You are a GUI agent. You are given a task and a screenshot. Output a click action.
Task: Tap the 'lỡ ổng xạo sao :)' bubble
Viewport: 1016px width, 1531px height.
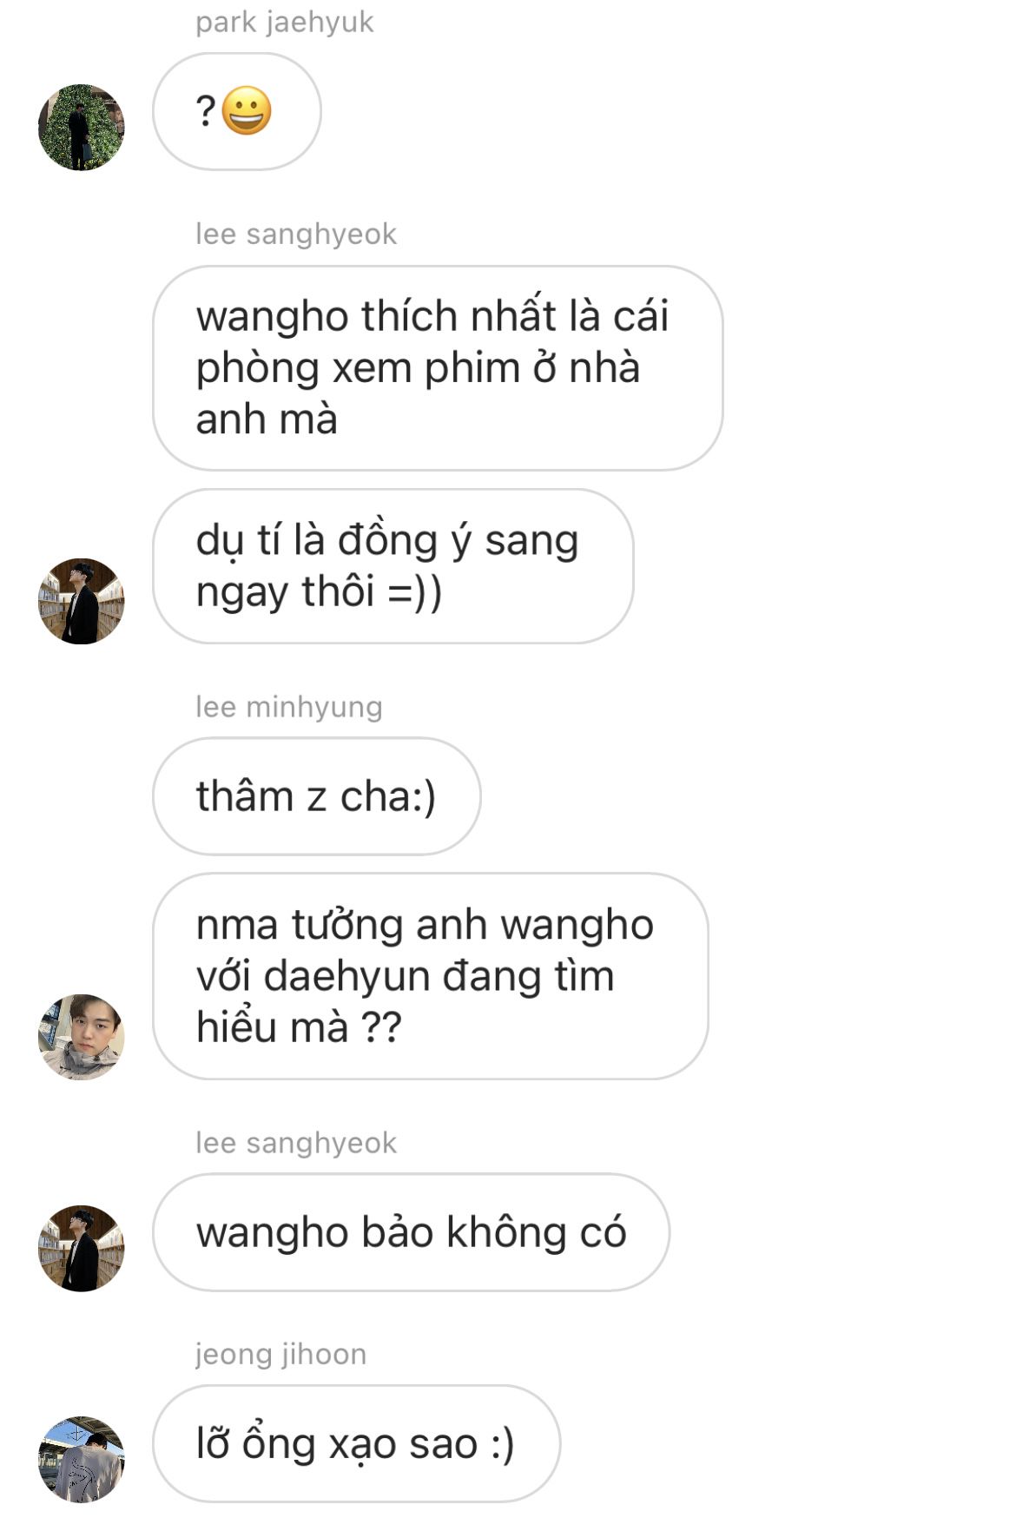tap(357, 1443)
